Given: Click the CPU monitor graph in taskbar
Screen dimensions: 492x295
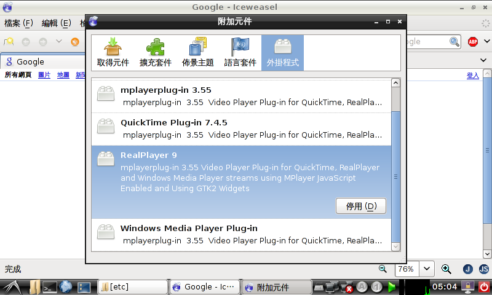Looking at the screenshot, I should click(x=418, y=287).
